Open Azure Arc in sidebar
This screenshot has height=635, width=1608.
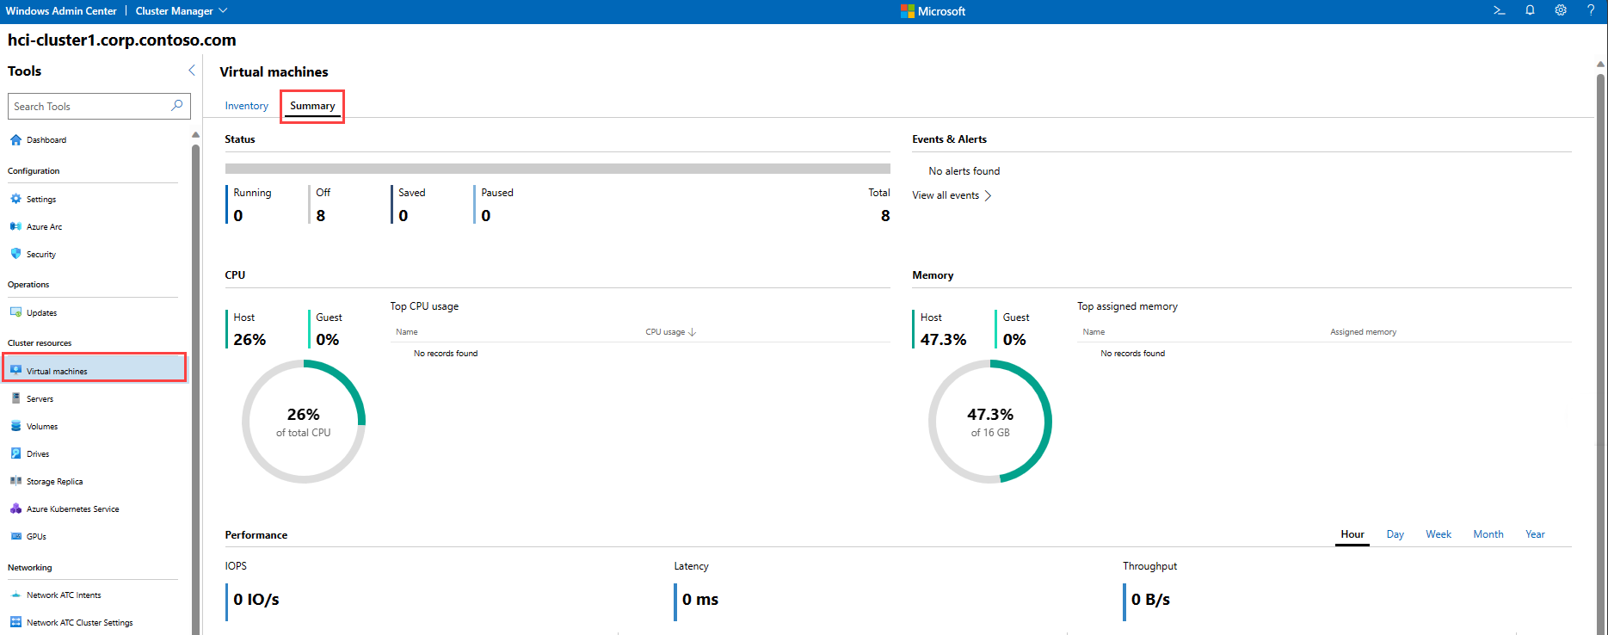[x=44, y=227]
